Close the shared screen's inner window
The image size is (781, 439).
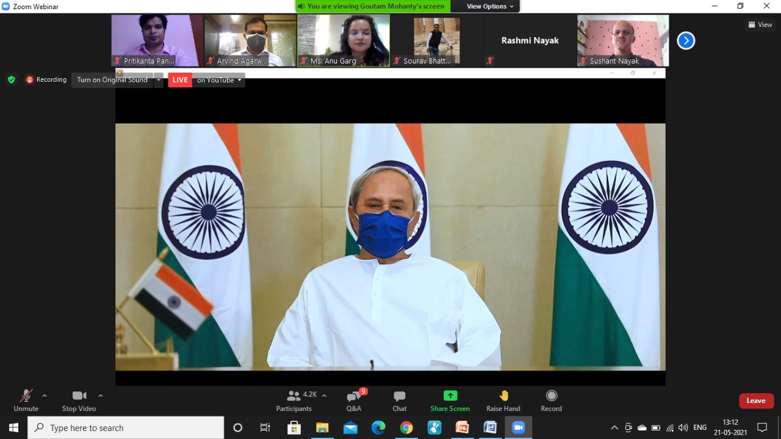pos(654,73)
